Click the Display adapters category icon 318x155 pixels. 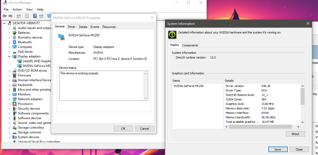pyautogui.click(x=15, y=56)
